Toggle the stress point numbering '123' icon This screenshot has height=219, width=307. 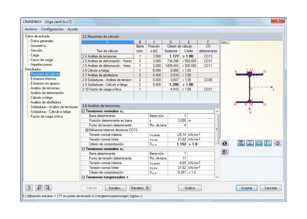[259, 143]
